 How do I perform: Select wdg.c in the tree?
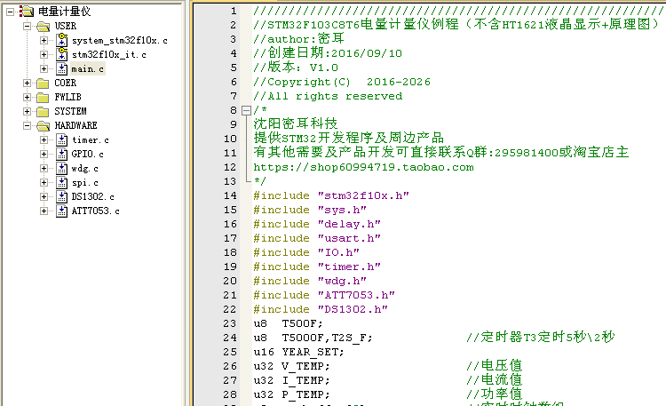coord(85,168)
